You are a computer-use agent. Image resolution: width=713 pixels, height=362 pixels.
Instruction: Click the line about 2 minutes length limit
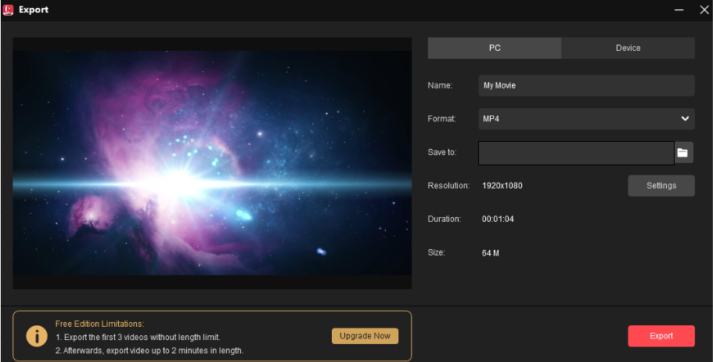pos(149,350)
